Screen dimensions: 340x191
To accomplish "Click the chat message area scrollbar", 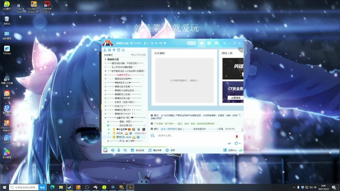I will (x=242, y=130).
